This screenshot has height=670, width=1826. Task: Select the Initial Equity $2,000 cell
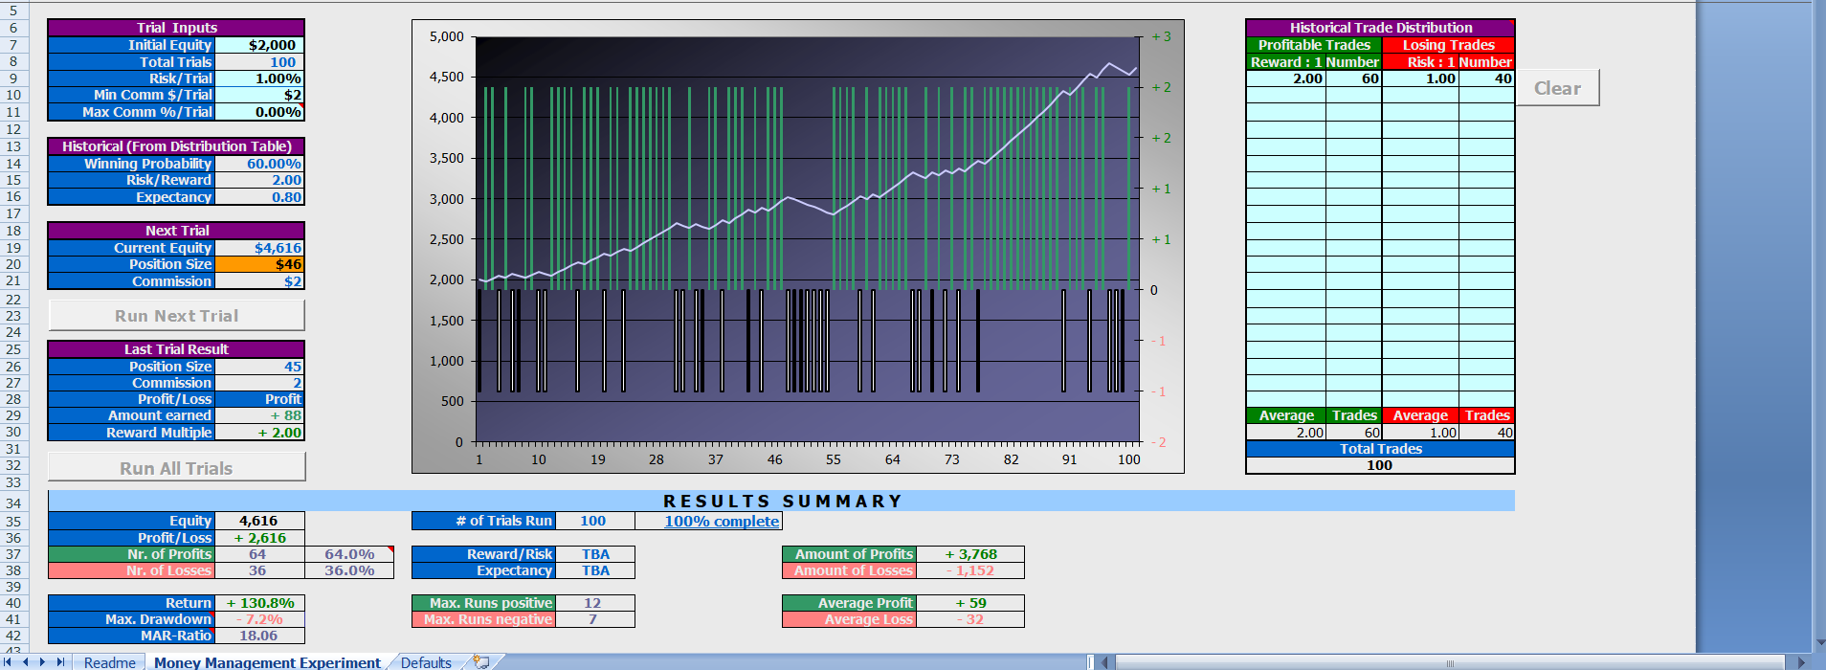[259, 45]
